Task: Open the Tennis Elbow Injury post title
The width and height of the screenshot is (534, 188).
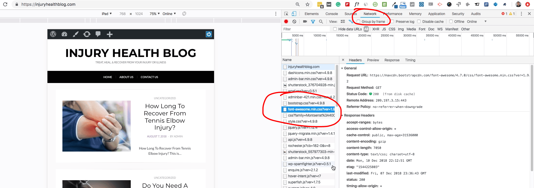Action: click(165, 117)
